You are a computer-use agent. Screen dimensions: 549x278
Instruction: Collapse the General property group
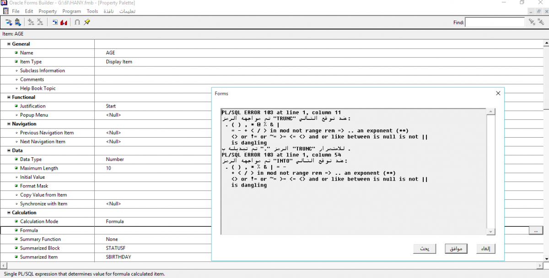(x=9, y=44)
